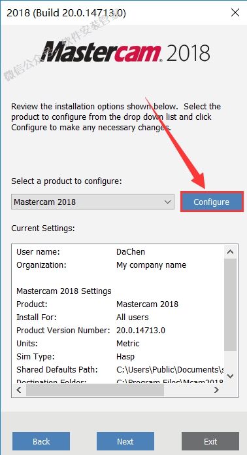
Task: Click the settings list scroll-down arrow
Action: [x=230, y=376]
